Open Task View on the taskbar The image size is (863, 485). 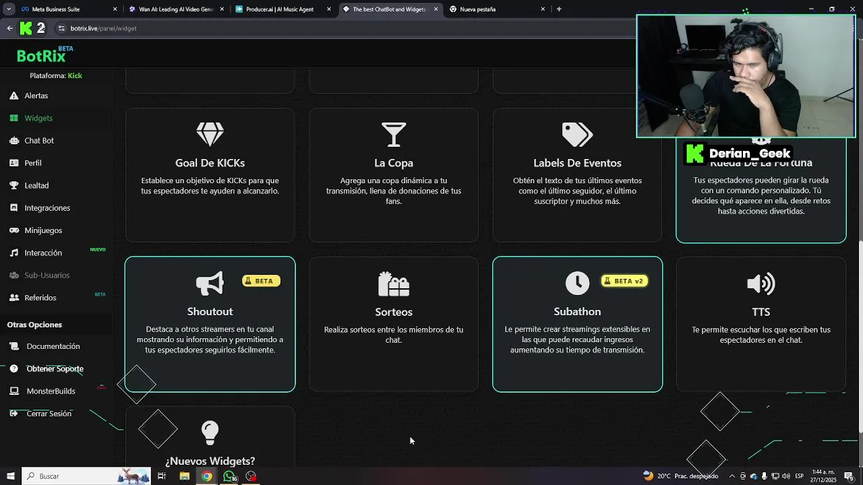coord(162,476)
